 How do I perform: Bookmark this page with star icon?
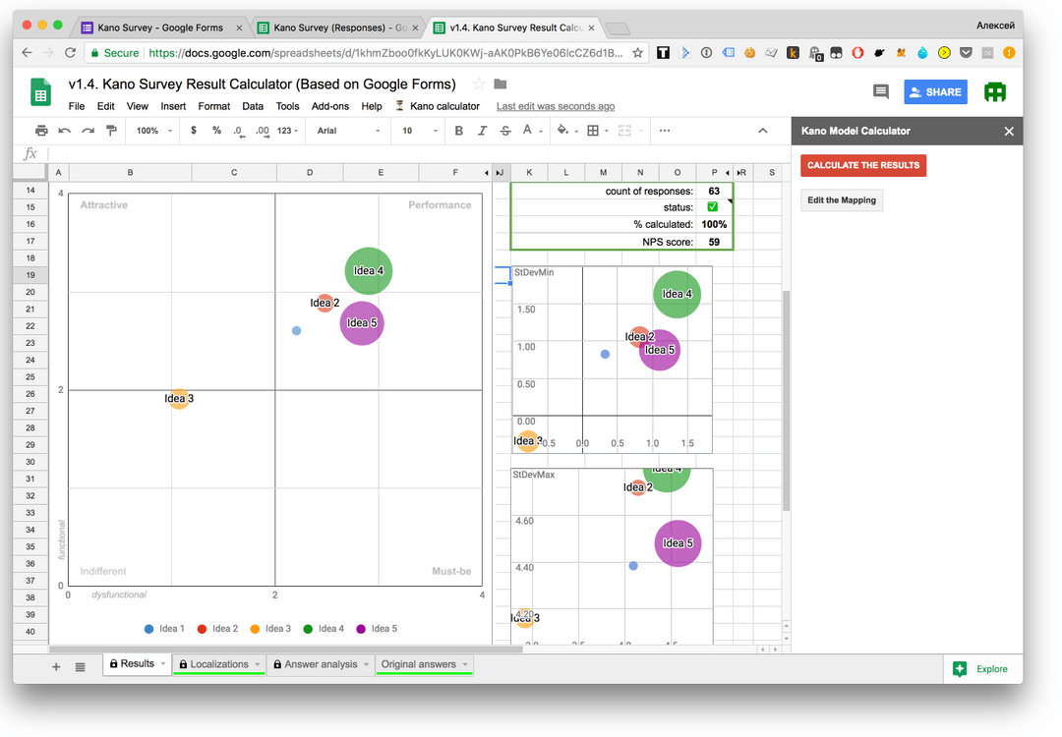637,53
